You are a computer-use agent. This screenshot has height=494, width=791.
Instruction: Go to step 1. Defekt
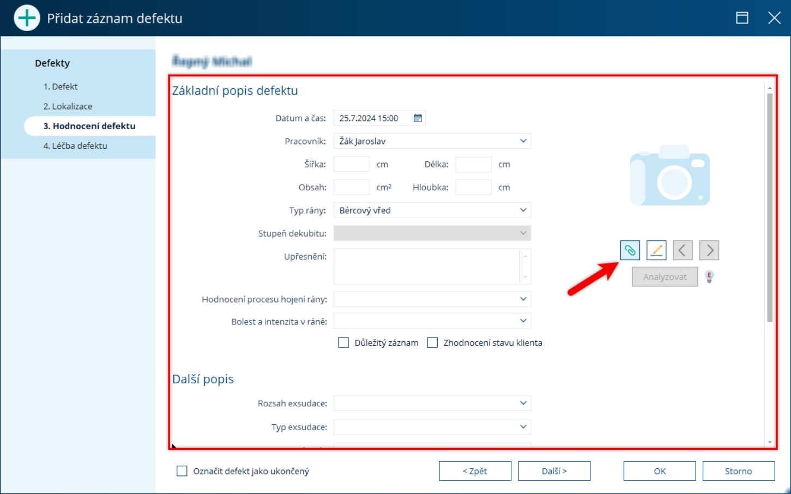61,86
